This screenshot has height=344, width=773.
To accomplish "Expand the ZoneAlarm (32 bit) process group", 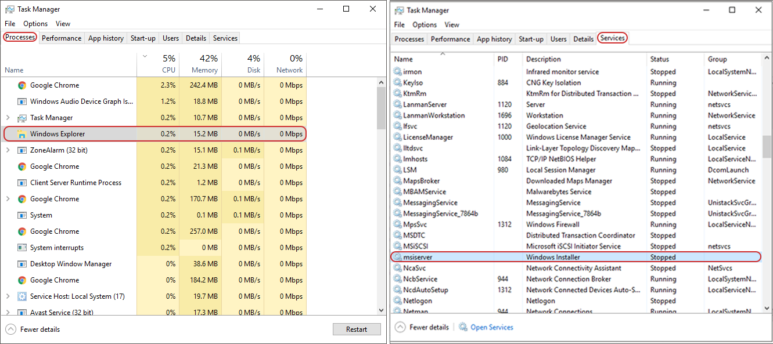I will pos(8,150).
